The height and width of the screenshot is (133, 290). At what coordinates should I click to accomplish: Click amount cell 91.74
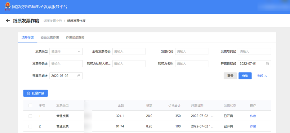[x=120, y=126]
